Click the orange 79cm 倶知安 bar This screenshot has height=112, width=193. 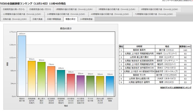click(51, 81)
